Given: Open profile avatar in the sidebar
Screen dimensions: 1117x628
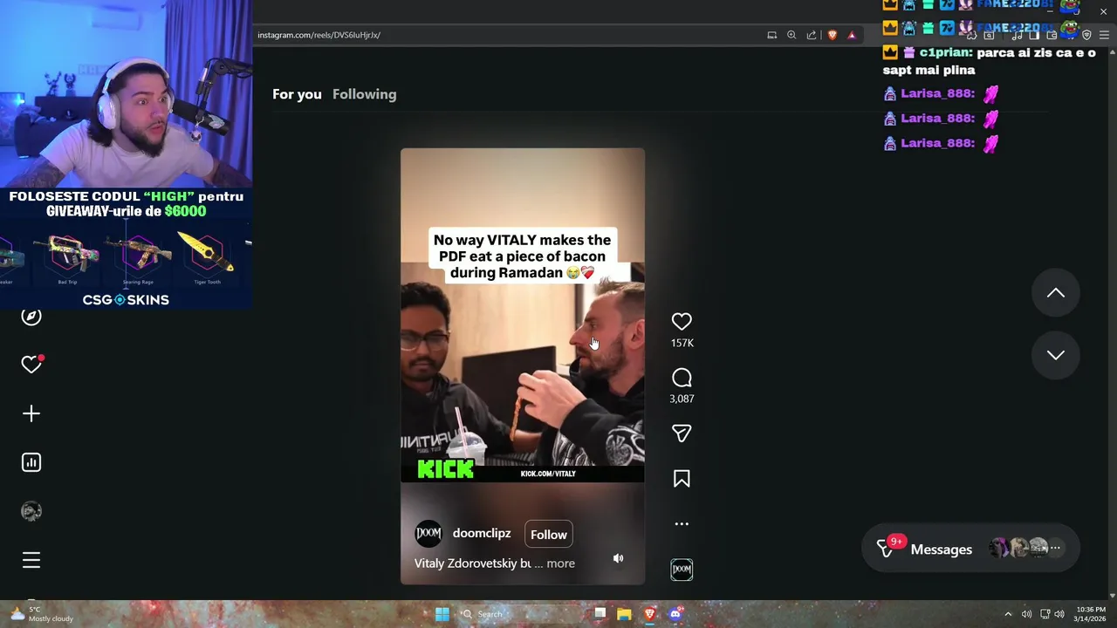Looking at the screenshot, I should [31, 511].
